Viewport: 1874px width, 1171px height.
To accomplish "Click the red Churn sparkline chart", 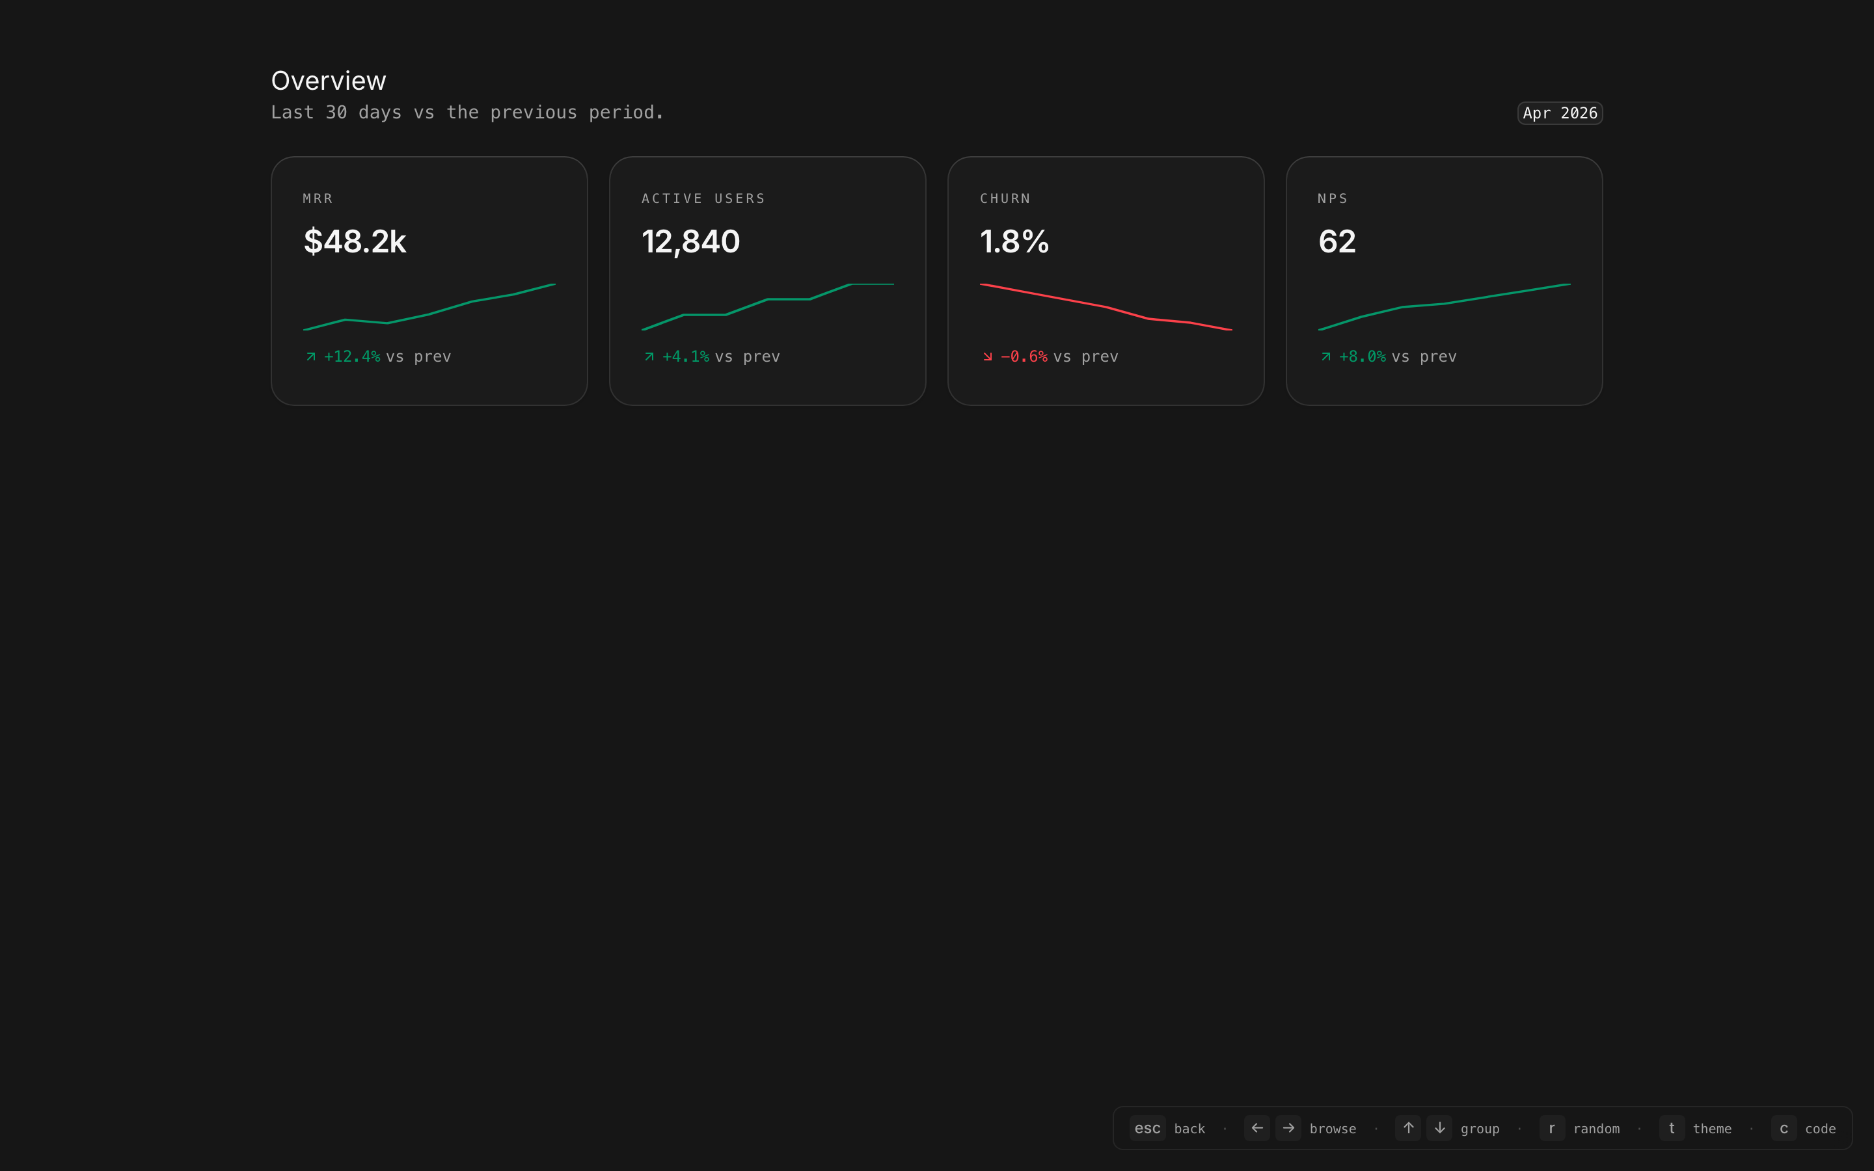I will [x=1105, y=306].
